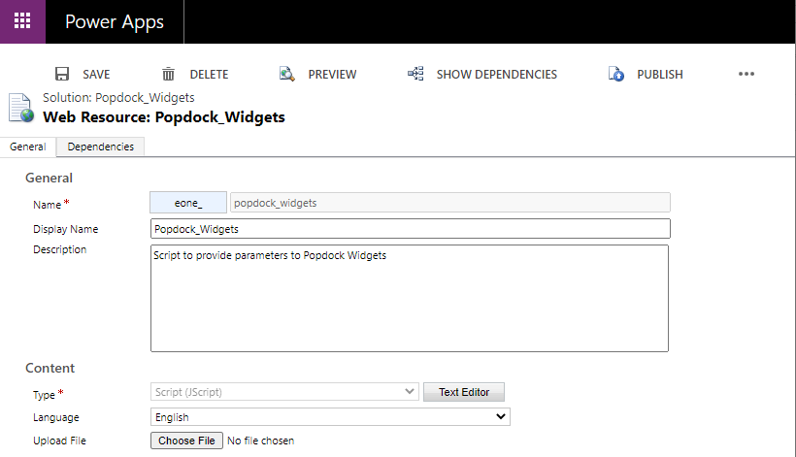Click the Choose File button
This screenshot has height=457, width=796.
click(x=186, y=441)
